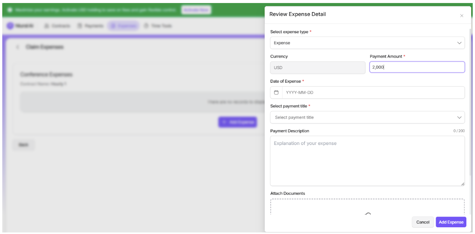The height and width of the screenshot is (234, 475).
Task: Open the Select expense type dropdown
Action: 367,43
